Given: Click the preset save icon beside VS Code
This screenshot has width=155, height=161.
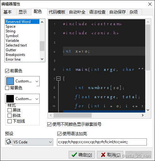Looking at the screenshot, I should coord(8,142).
